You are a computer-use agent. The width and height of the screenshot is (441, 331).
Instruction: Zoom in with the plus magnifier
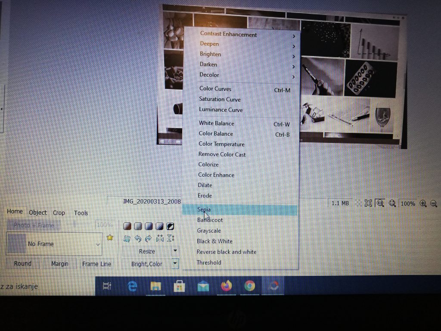point(423,203)
